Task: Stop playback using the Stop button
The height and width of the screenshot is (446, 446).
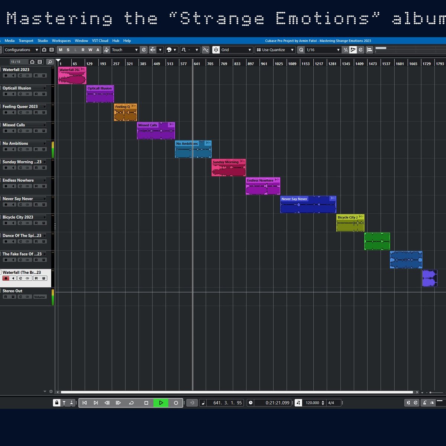Action: click(146, 403)
